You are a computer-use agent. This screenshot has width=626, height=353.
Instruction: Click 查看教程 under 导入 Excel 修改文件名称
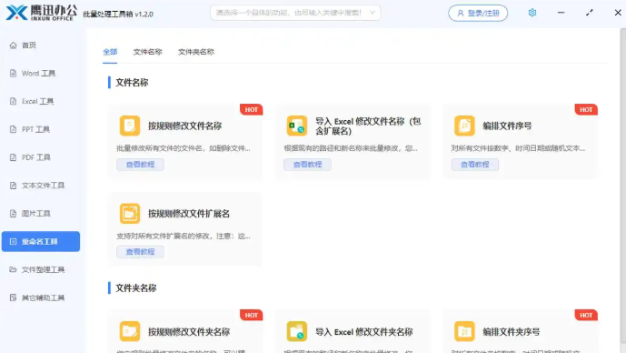[x=307, y=165]
